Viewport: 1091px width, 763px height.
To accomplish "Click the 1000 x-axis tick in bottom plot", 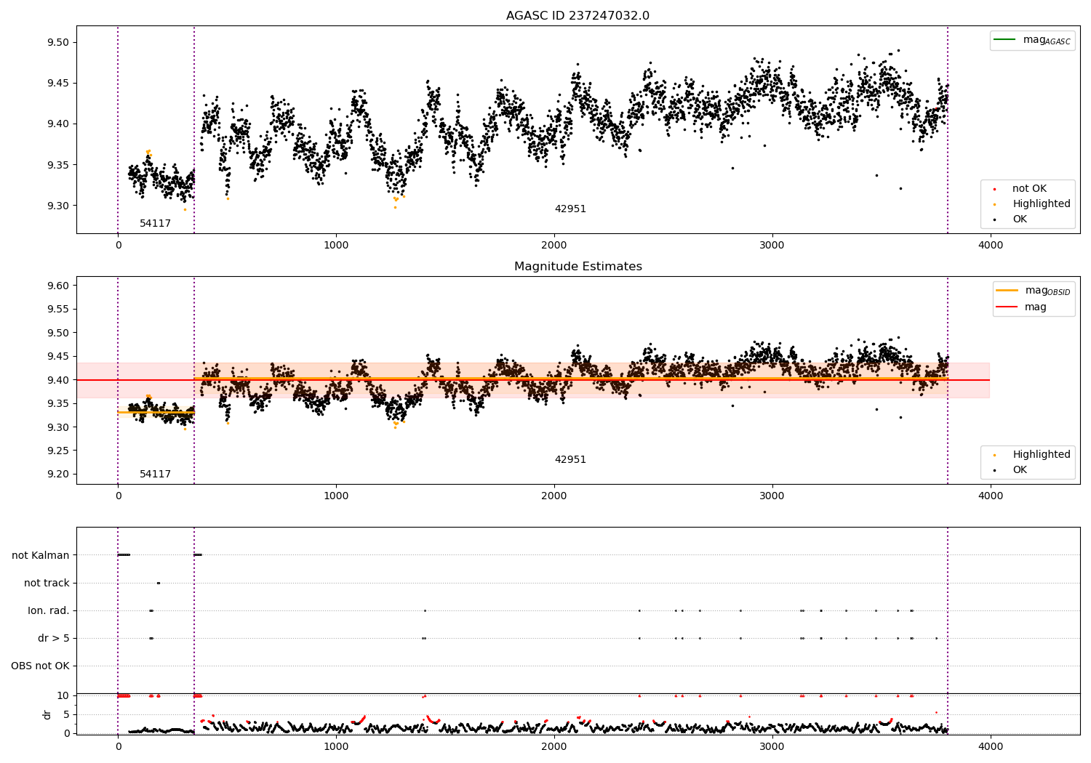I will [336, 746].
